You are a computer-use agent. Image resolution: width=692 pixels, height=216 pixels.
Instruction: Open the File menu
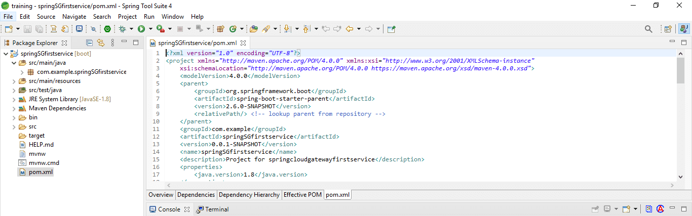tap(8, 16)
